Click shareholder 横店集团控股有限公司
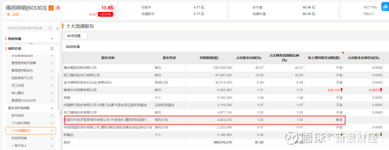 click(80, 67)
